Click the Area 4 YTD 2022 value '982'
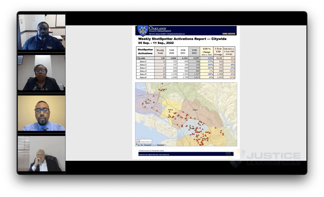This screenshot has width=324, height=197. tap(198, 71)
